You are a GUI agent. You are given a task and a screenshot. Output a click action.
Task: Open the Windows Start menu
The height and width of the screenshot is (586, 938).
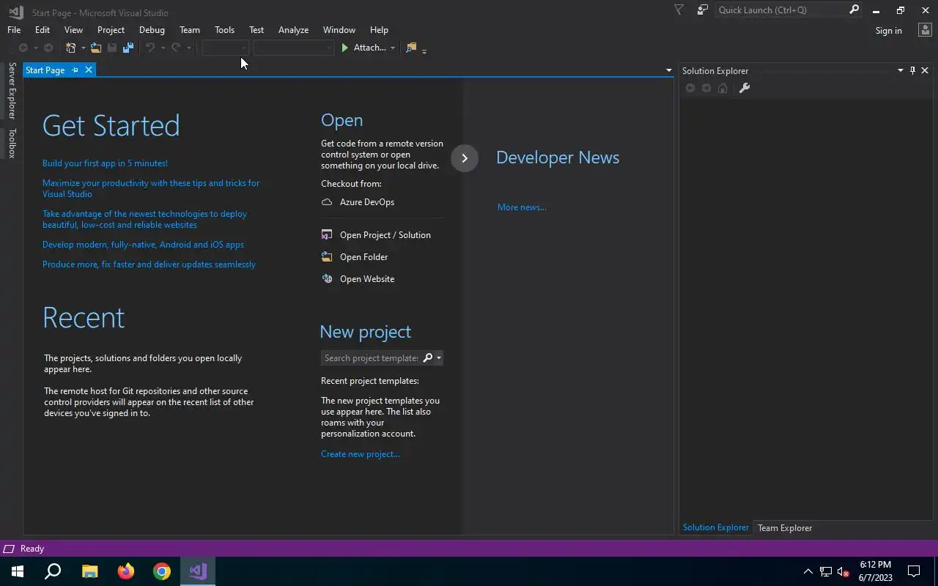point(18,571)
